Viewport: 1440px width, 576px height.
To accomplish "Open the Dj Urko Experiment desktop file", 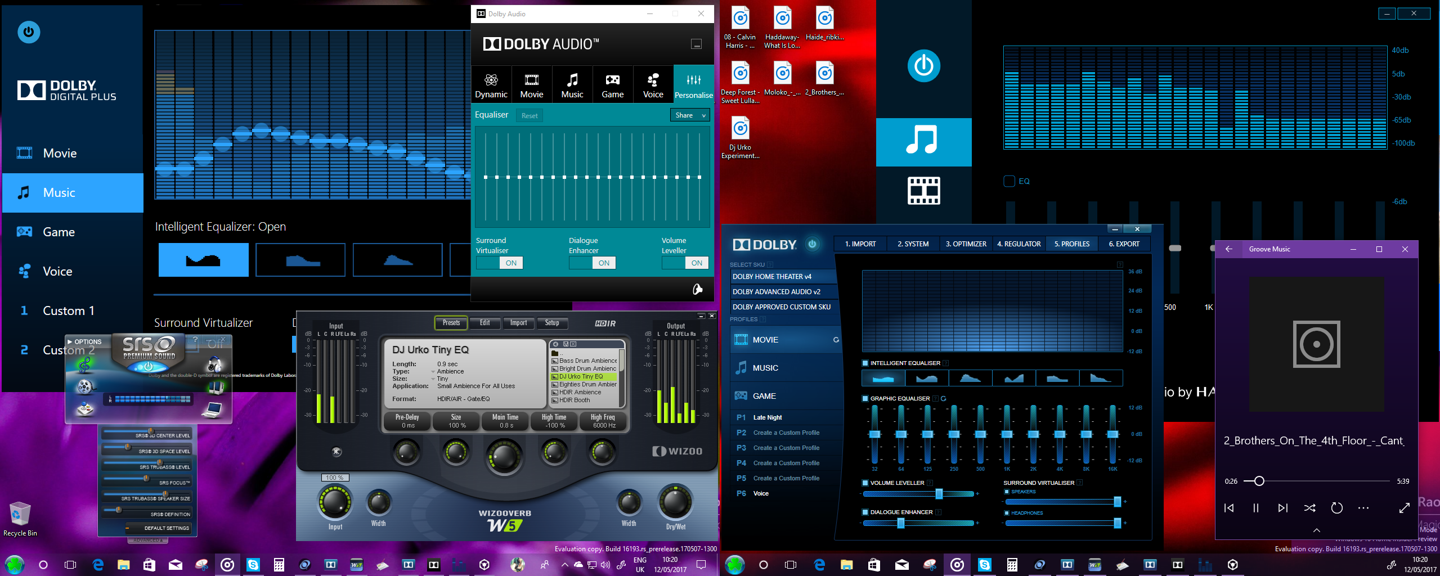I will pos(740,138).
